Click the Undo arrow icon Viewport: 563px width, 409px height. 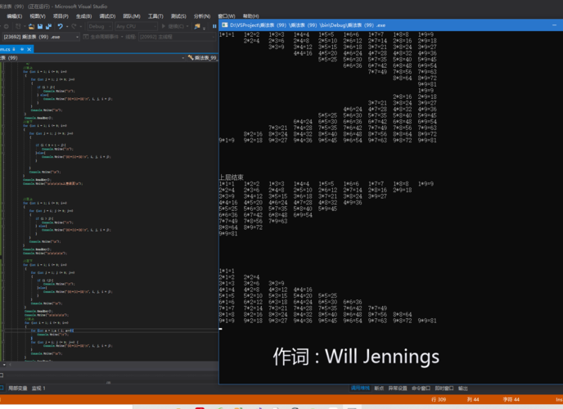(x=60, y=26)
